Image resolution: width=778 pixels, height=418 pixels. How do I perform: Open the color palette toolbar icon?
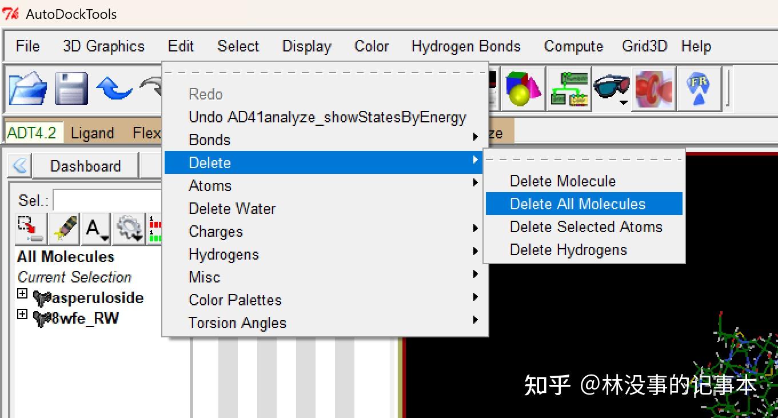(x=522, y=89)
